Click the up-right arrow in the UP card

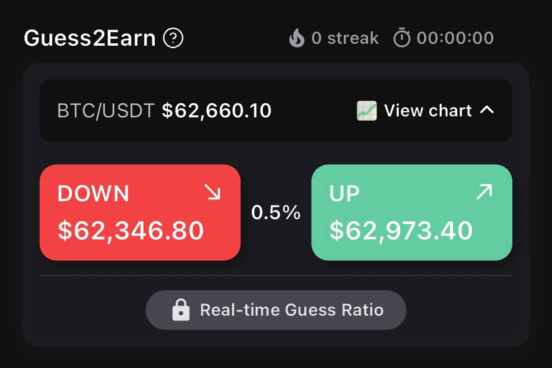pyautogui.click(x=484, y=192)
